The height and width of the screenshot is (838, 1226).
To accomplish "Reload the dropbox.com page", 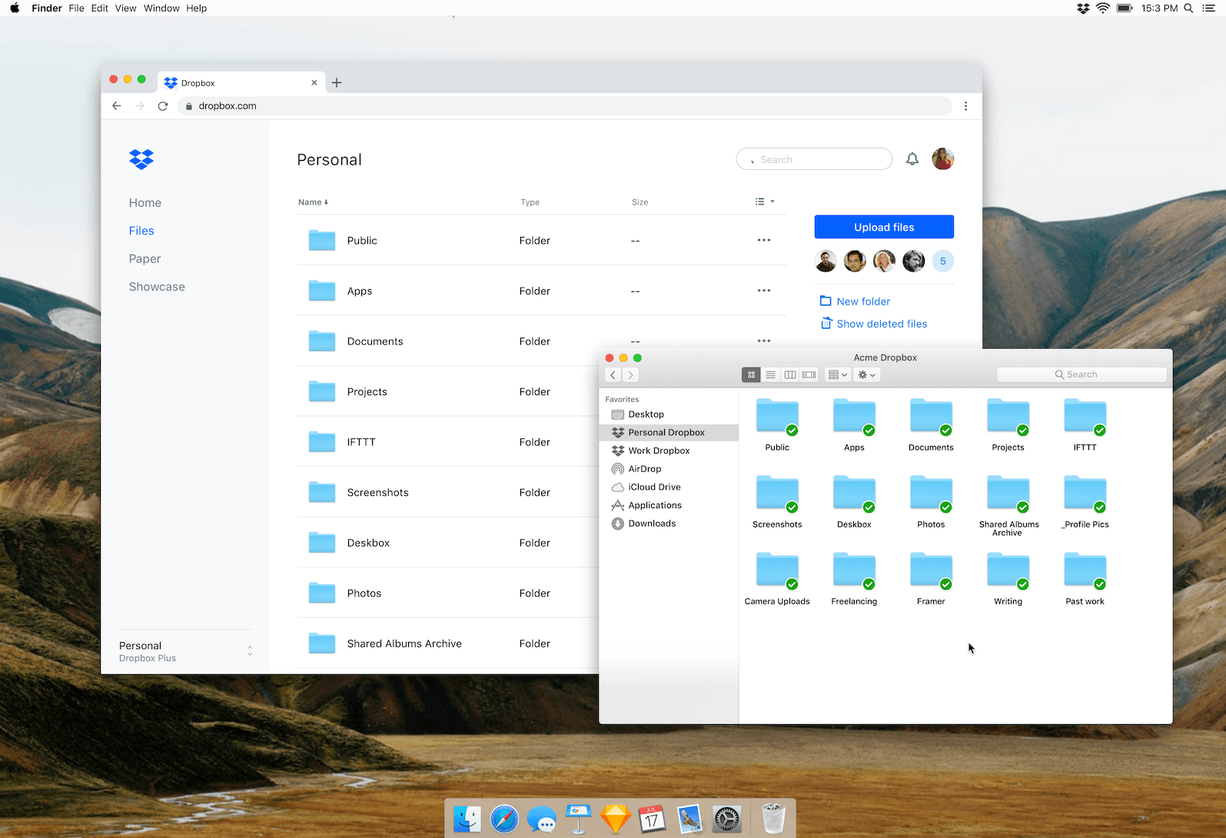I will click(x=163, y=106).
